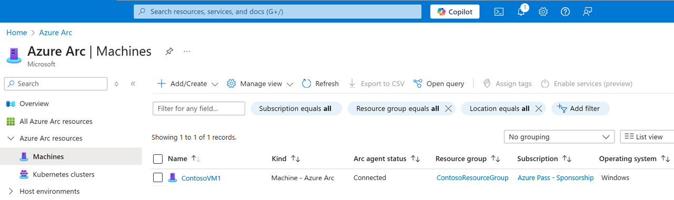The image size is (674, 200).
Task: Open ContosoVM1 machine link
Action: (201, 178)
